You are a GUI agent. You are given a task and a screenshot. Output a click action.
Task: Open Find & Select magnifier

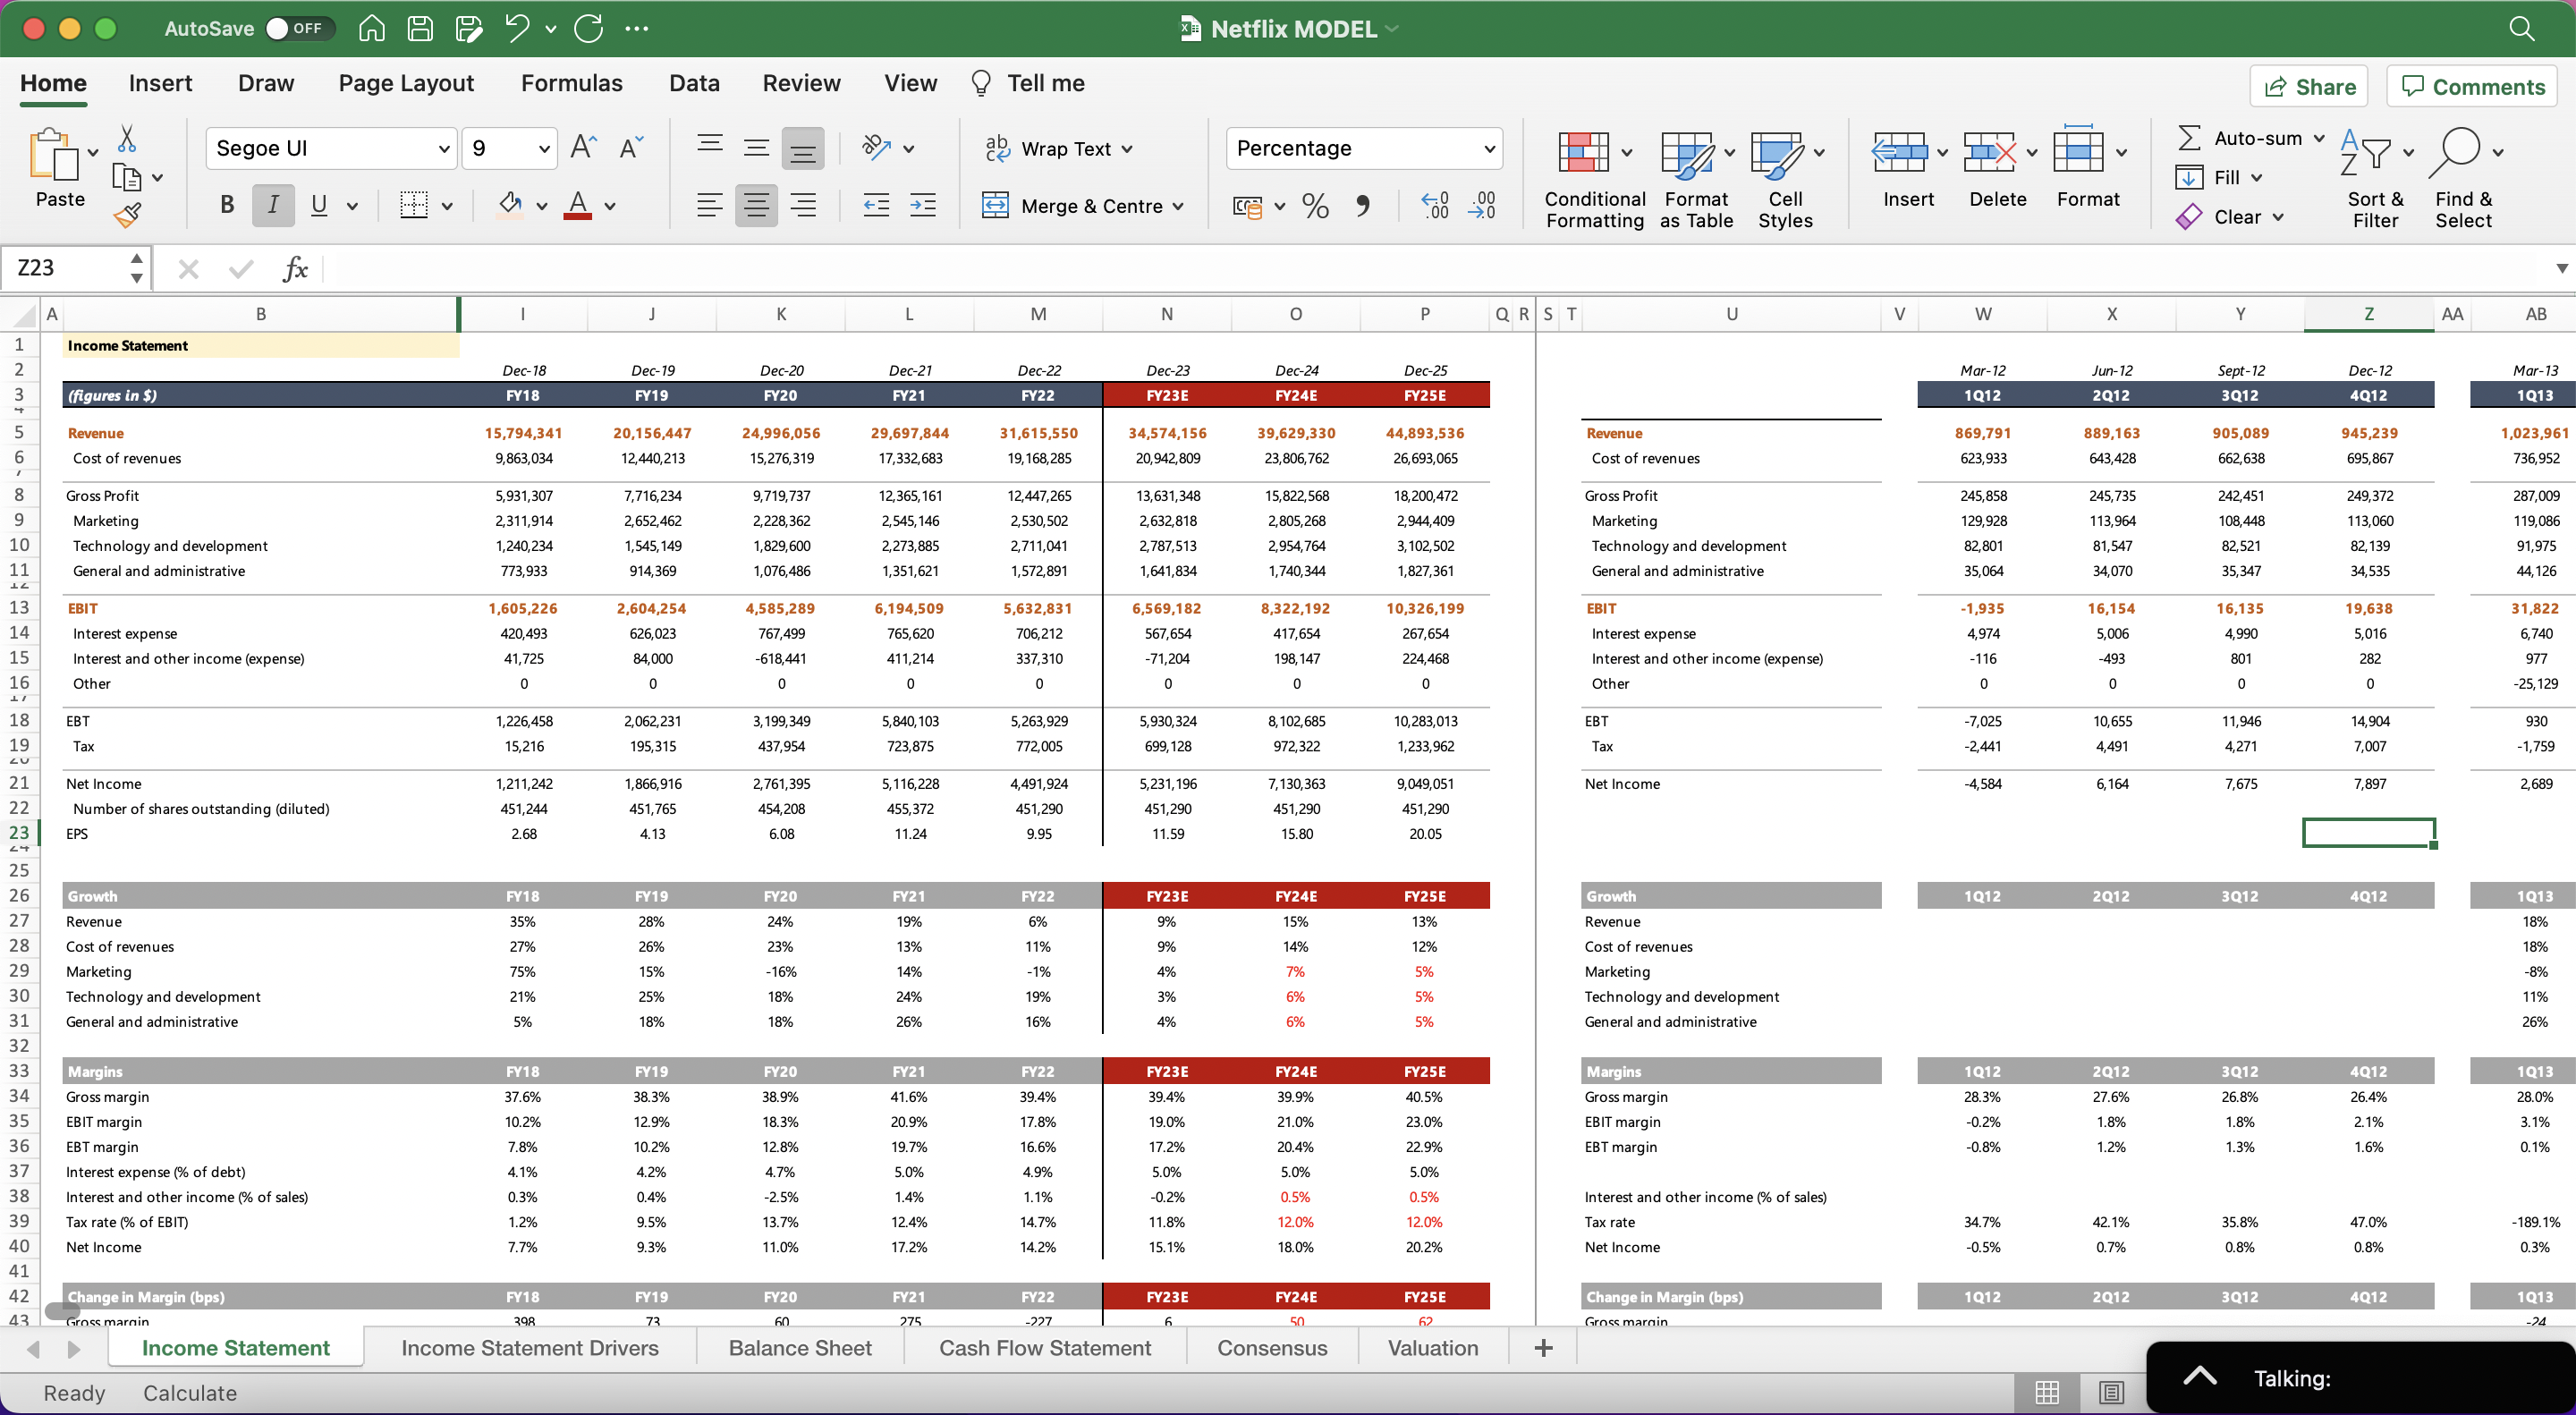coord(2463,180)
